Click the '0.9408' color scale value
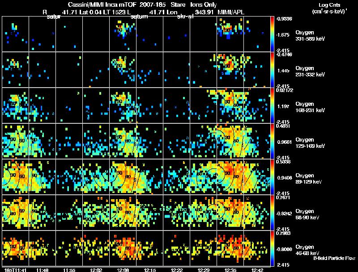358x272 pixels. [285, 178]
